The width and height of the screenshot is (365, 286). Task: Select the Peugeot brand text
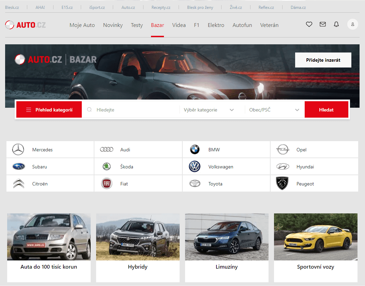pyautogui.click(x=305, y=184)
